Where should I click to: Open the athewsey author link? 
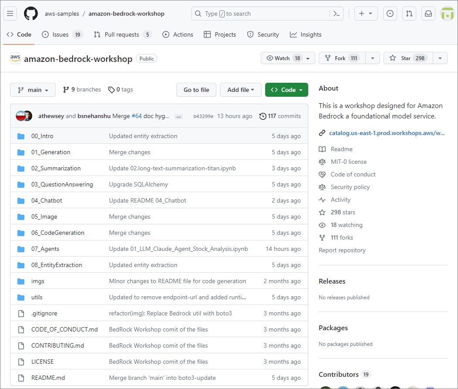pyautogui.click(x=51, y=116)
